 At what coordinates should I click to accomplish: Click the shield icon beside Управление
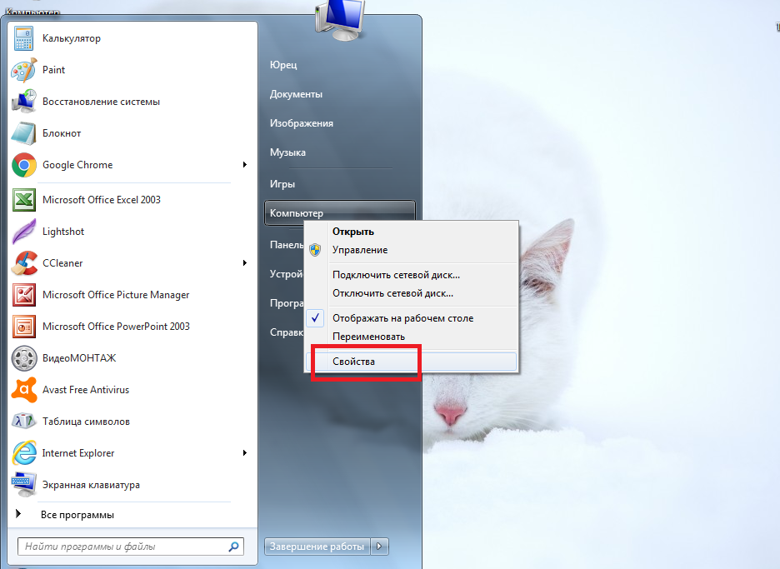coord(315,250)
